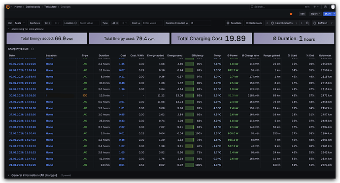Sort table by Efficiency column header

(x=197, y=56)
